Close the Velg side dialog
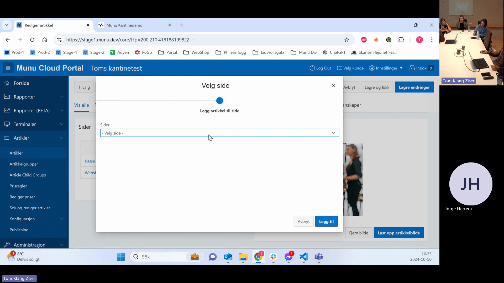 pyautogui.click(x=333, y=86)
